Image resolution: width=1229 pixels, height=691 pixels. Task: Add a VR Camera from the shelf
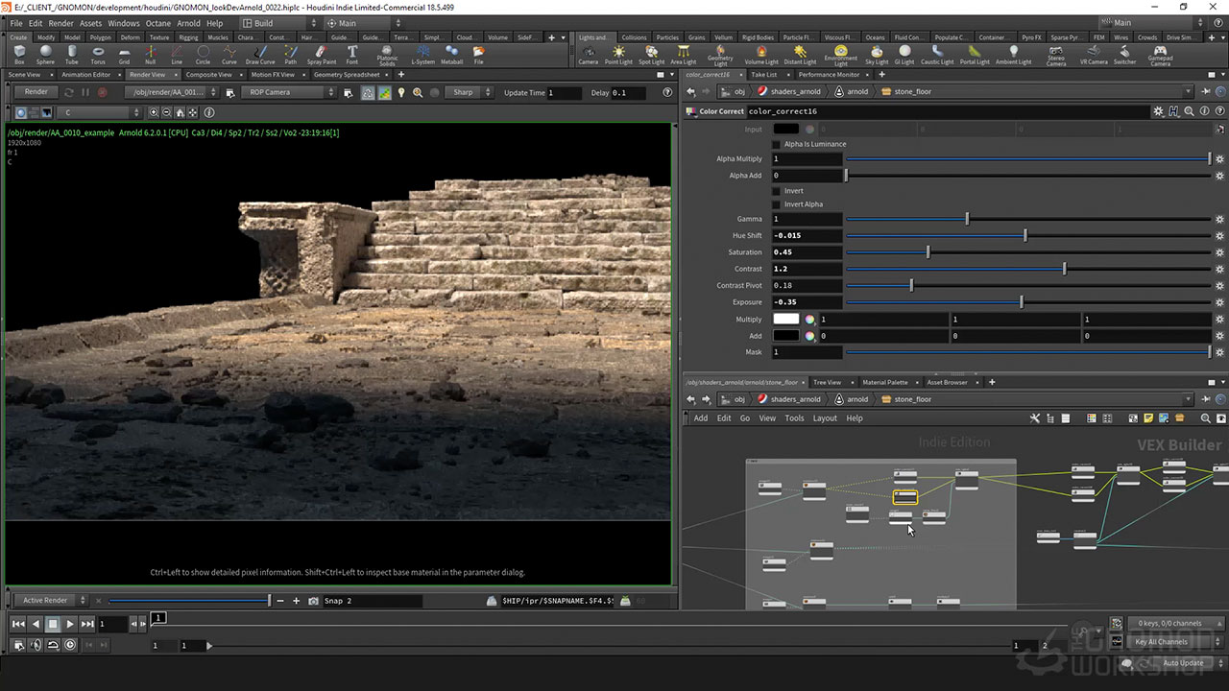click(x=1094, y=55)
